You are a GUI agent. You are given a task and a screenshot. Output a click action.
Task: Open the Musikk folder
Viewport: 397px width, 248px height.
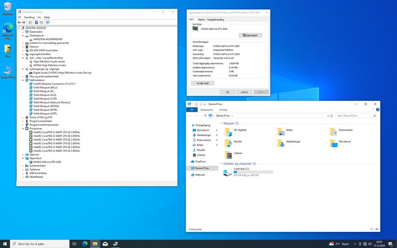(228, 143)
